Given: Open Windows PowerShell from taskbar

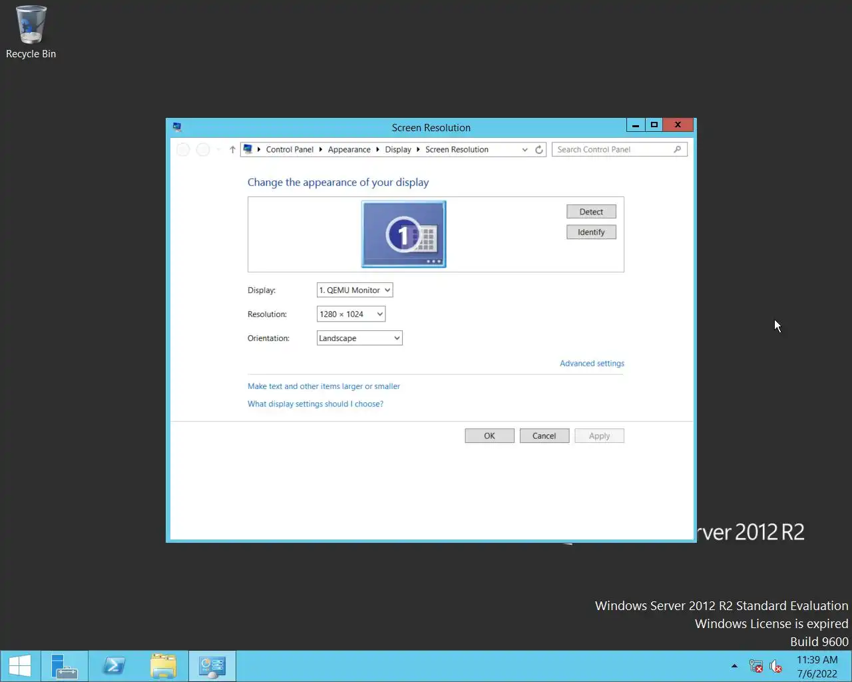Looking at the screenshot, I should coord(114,666).
